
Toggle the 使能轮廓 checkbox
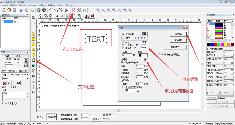123,34
